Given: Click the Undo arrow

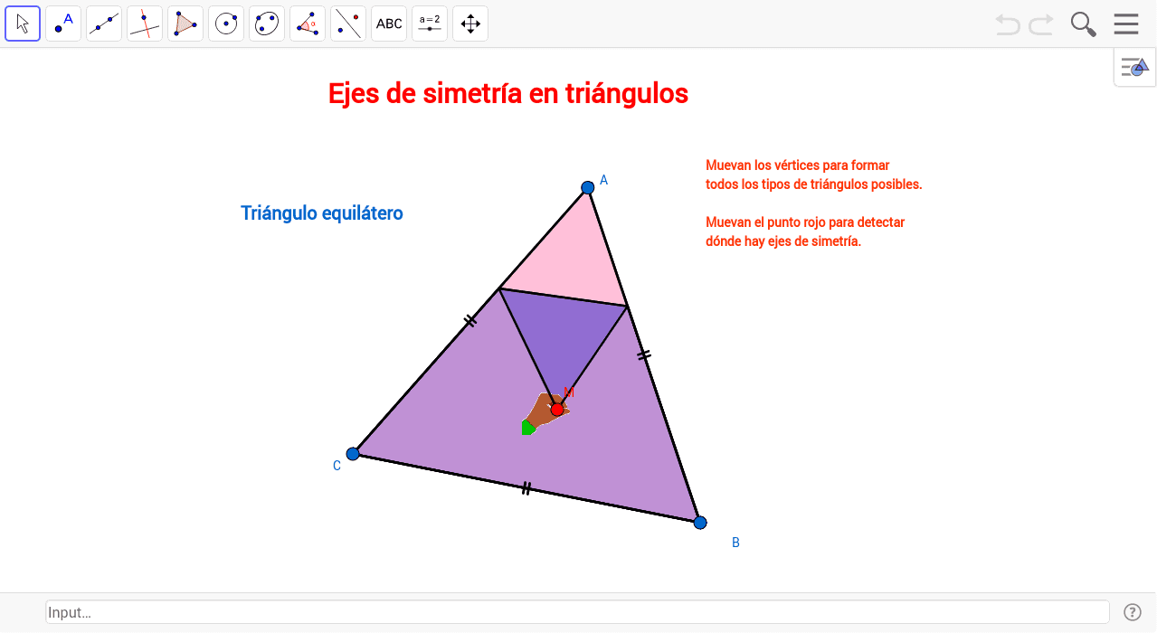Looking at the screenshot, I should pyautogui.click(x=1008, y=24).
